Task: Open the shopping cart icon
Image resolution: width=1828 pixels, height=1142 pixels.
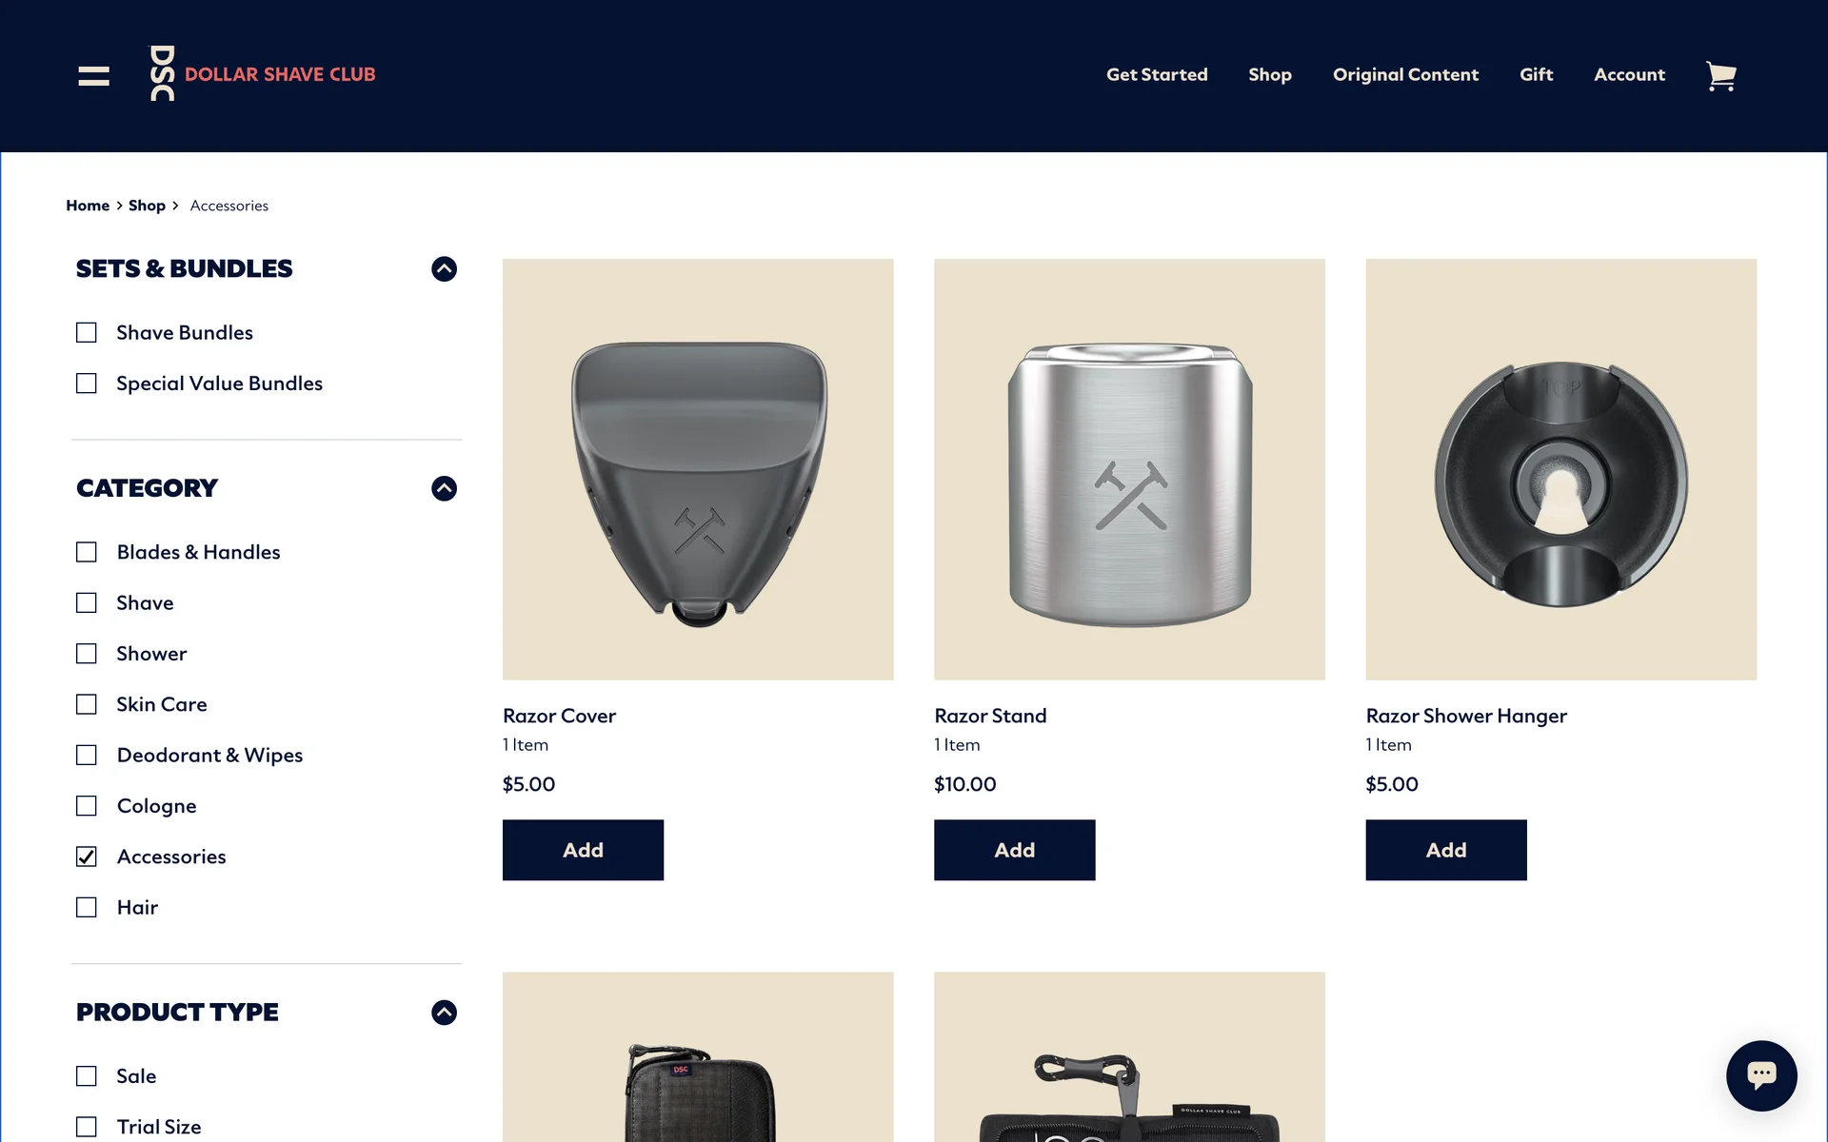Action: [x=1720, y=75]
